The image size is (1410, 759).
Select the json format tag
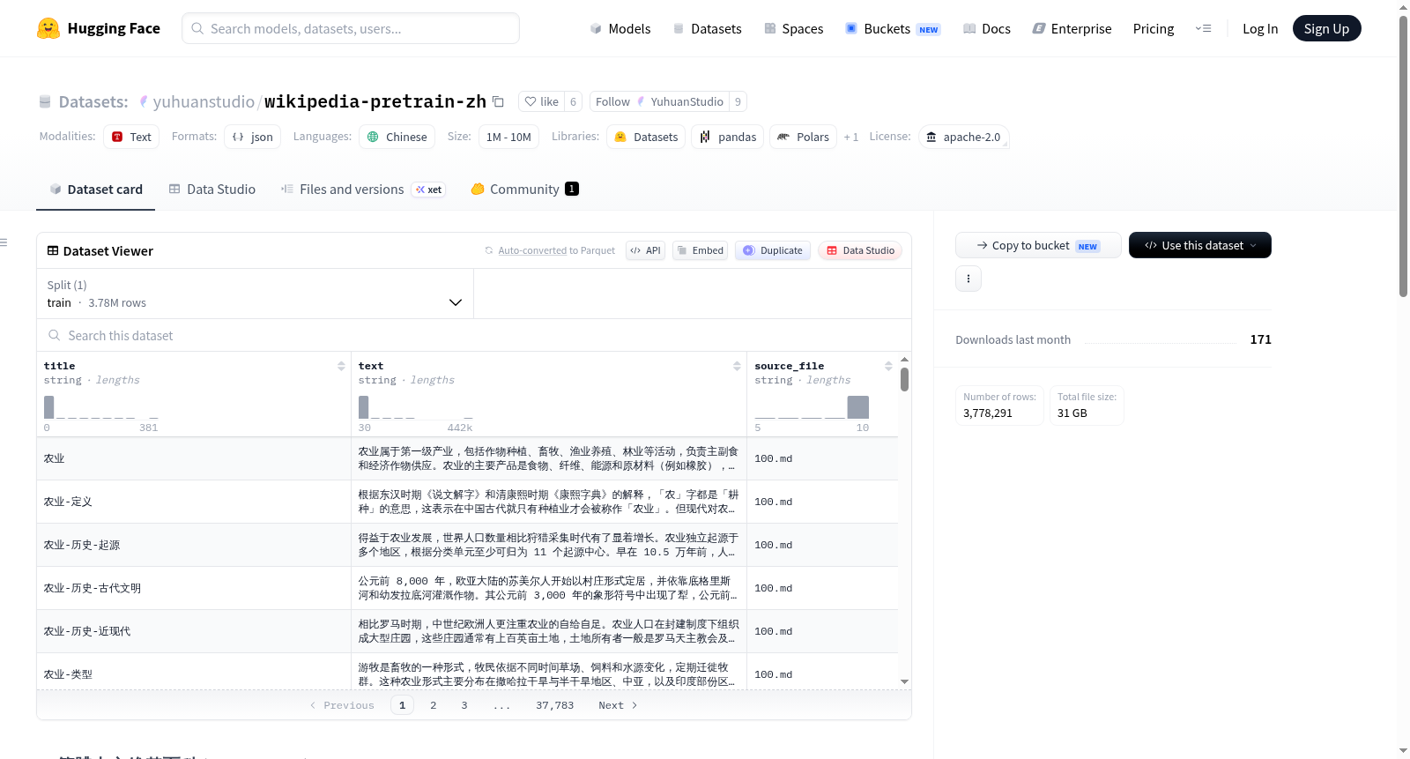(x=253, y=137)
